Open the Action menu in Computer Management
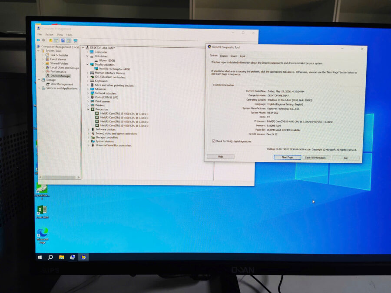The height and width of the screenshot is (293, 391). pos(49,35)
